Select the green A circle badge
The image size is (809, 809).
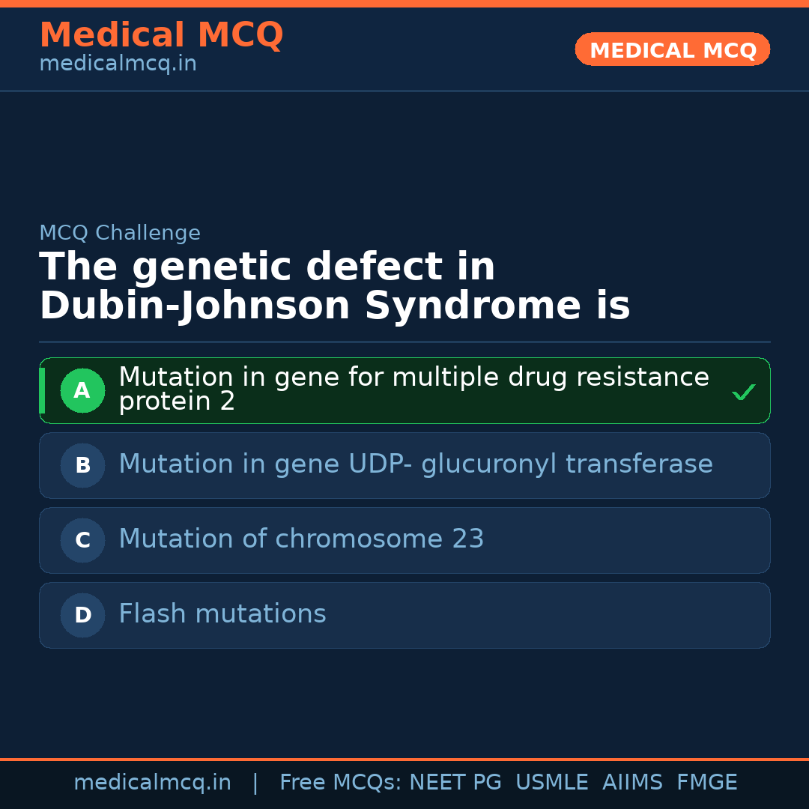(82, 390)
